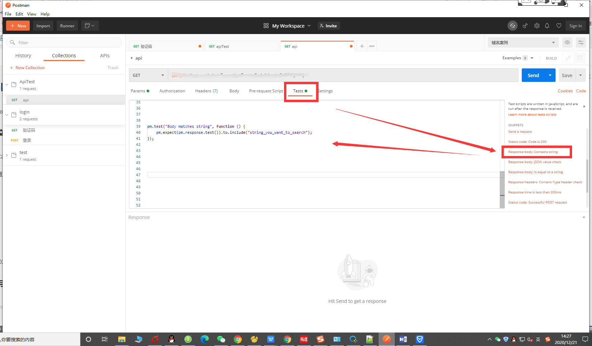
Task: Open the capture requests satellite icon
Action: pyautogui.click(x=525, y=26)
